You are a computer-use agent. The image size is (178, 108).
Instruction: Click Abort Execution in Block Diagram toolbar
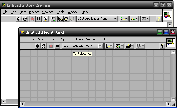[x=32, y=19]
